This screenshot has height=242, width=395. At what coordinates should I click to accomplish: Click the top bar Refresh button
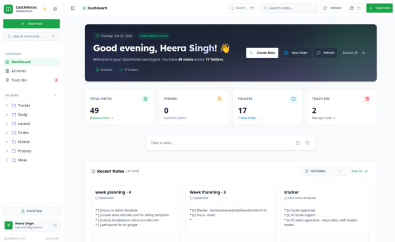coord(332,8)
